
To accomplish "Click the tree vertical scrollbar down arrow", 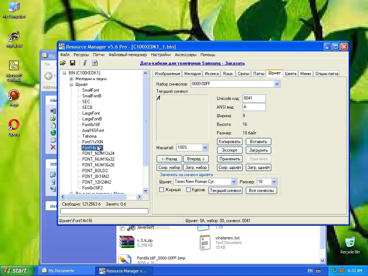I will pos(145,190).
